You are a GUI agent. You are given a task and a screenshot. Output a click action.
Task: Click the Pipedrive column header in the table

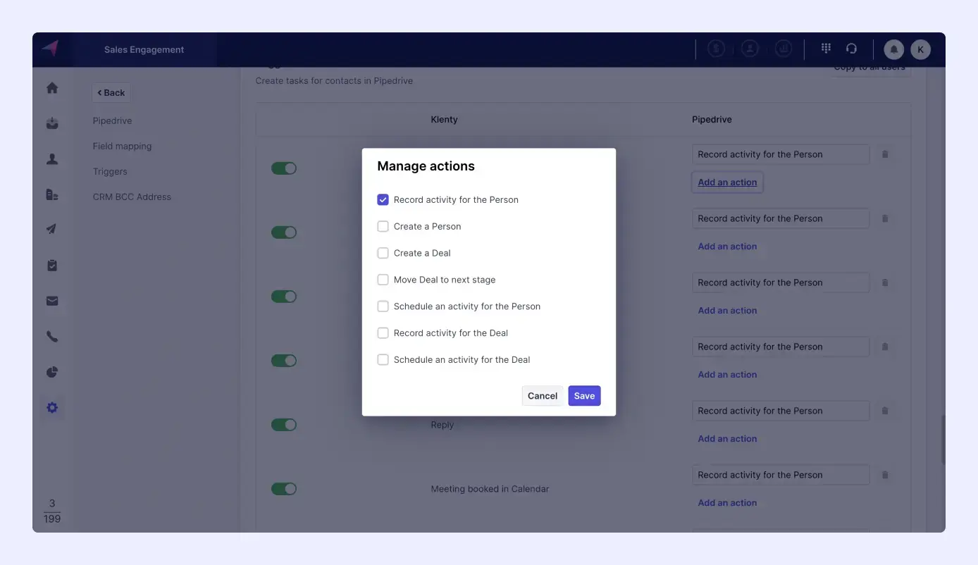712,120
